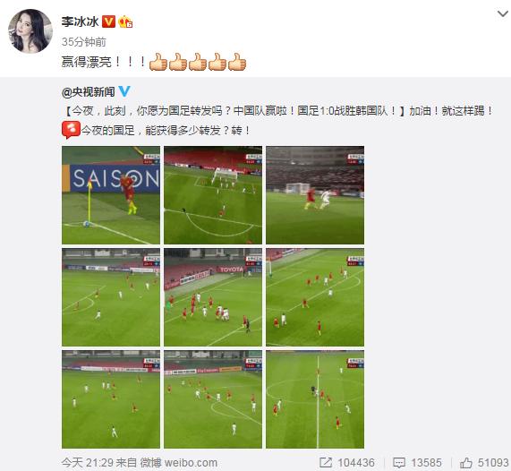
Task: Open the 李冰冰 username link
Action: (x=81, y=21)
